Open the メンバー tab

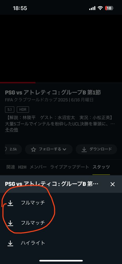click(x=38, y=167)
